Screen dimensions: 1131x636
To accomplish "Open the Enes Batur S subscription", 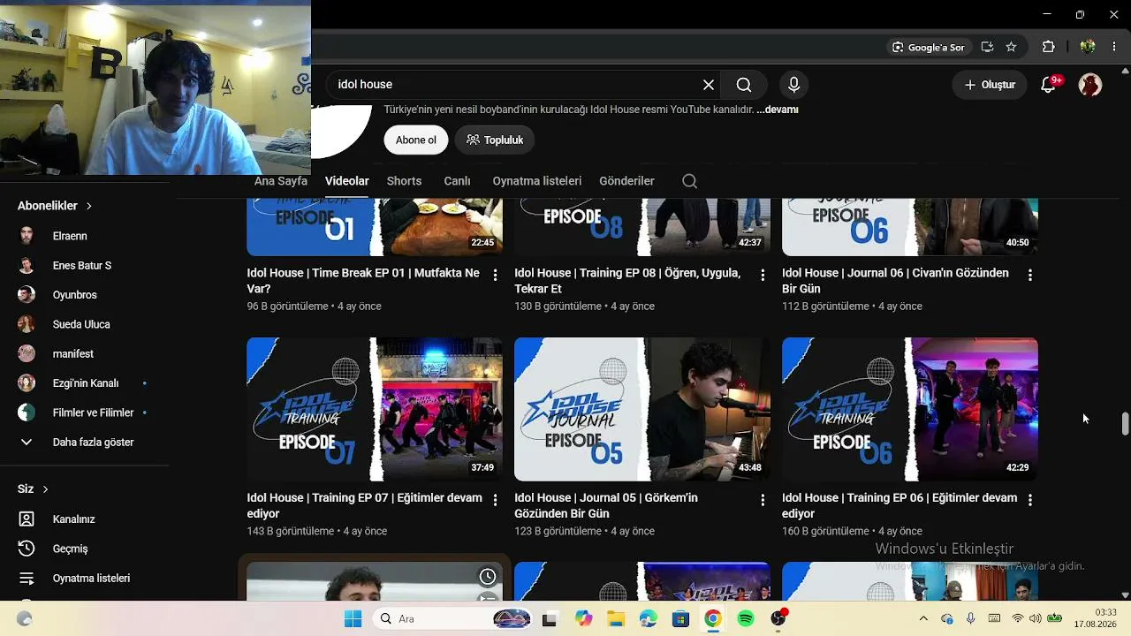I will click(84, 265).
